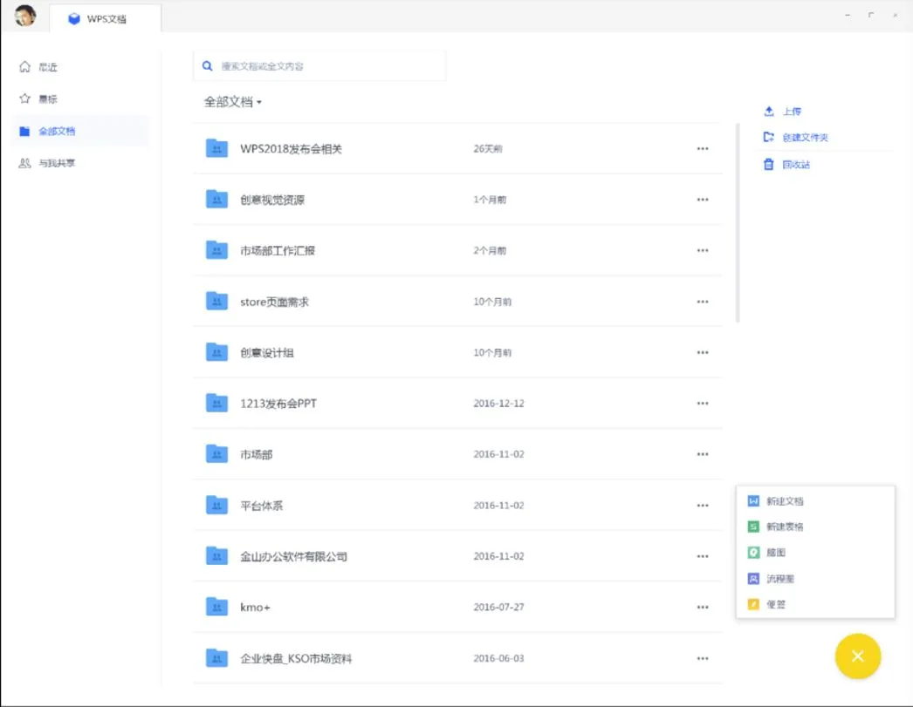Screen dimensions: 913x707
Task: Open the 回收站 recycle bin
Action: point(786,165)
